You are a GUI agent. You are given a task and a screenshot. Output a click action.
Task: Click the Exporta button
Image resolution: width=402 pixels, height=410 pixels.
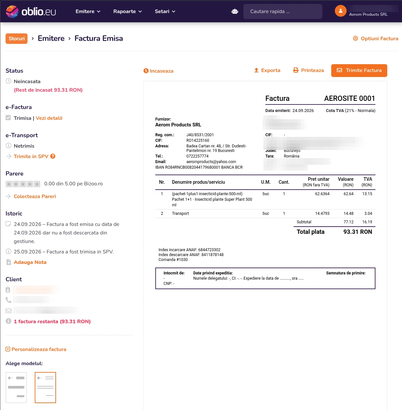pos(267,70)
